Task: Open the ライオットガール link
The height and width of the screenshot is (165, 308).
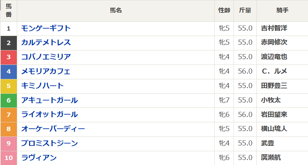Action: (x=50, y=115)
